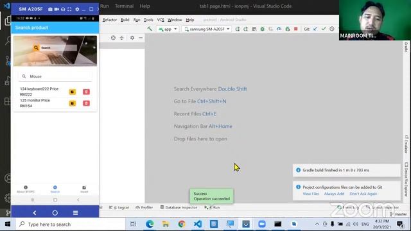Click the green Debug app bug icon
The height and width of the screenshot is (231, 411).
[263, 29]
